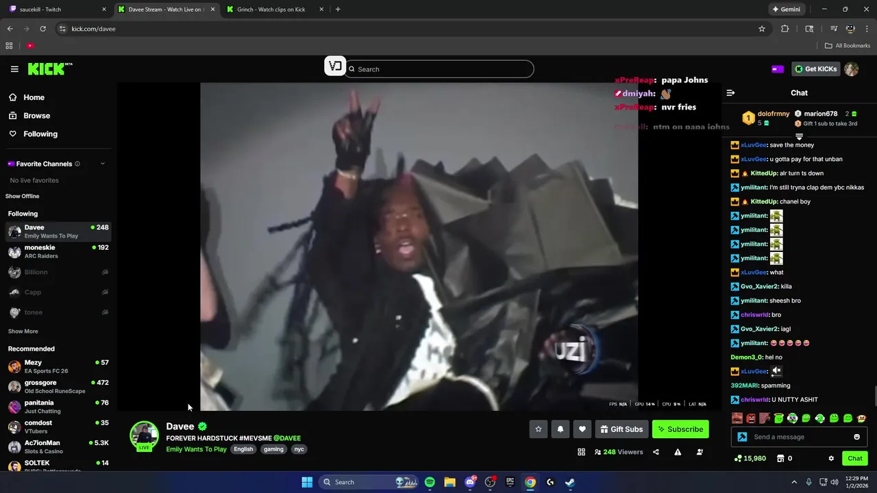Open the shop store icon in chat
The height and width of the screenshot is (493, 877).
[x=780, y=458]
